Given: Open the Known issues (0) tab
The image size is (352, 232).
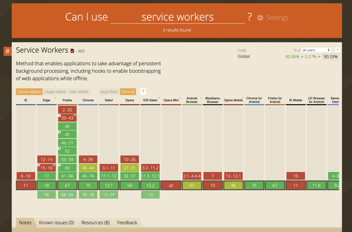Looking at the screenshot, I should [56, 222].
